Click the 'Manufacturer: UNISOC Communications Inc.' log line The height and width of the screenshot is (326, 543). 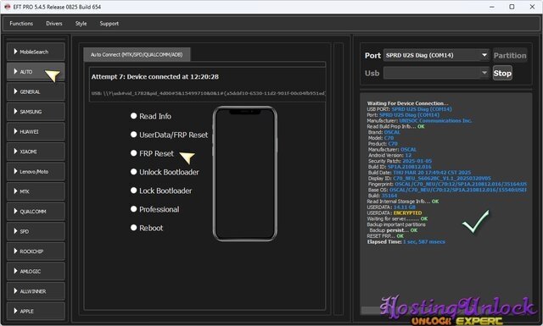pyautogui.click(x=419, y=120)
